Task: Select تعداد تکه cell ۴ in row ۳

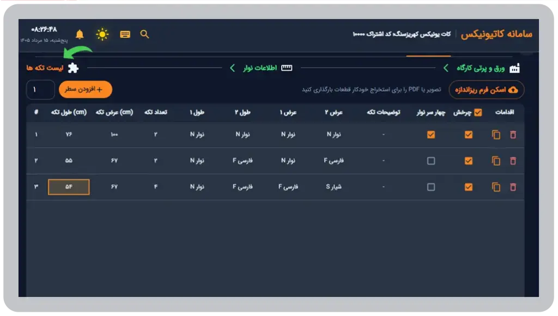Action: [x=155, y=187]
